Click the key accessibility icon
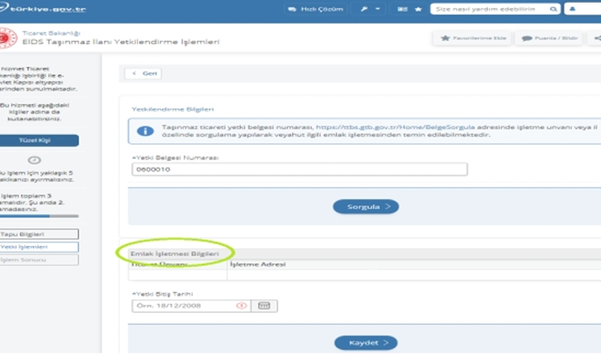Viewport: 601px width, 354px height. tap(364, 9)
